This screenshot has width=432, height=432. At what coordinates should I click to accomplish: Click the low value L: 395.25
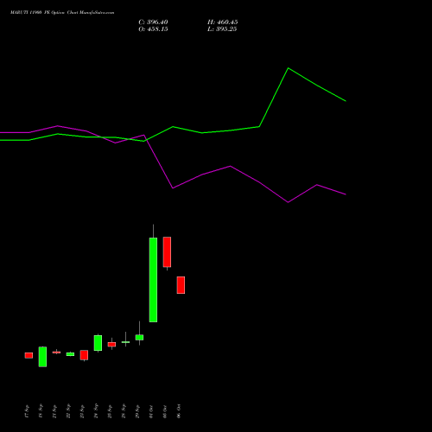point(222,29)
